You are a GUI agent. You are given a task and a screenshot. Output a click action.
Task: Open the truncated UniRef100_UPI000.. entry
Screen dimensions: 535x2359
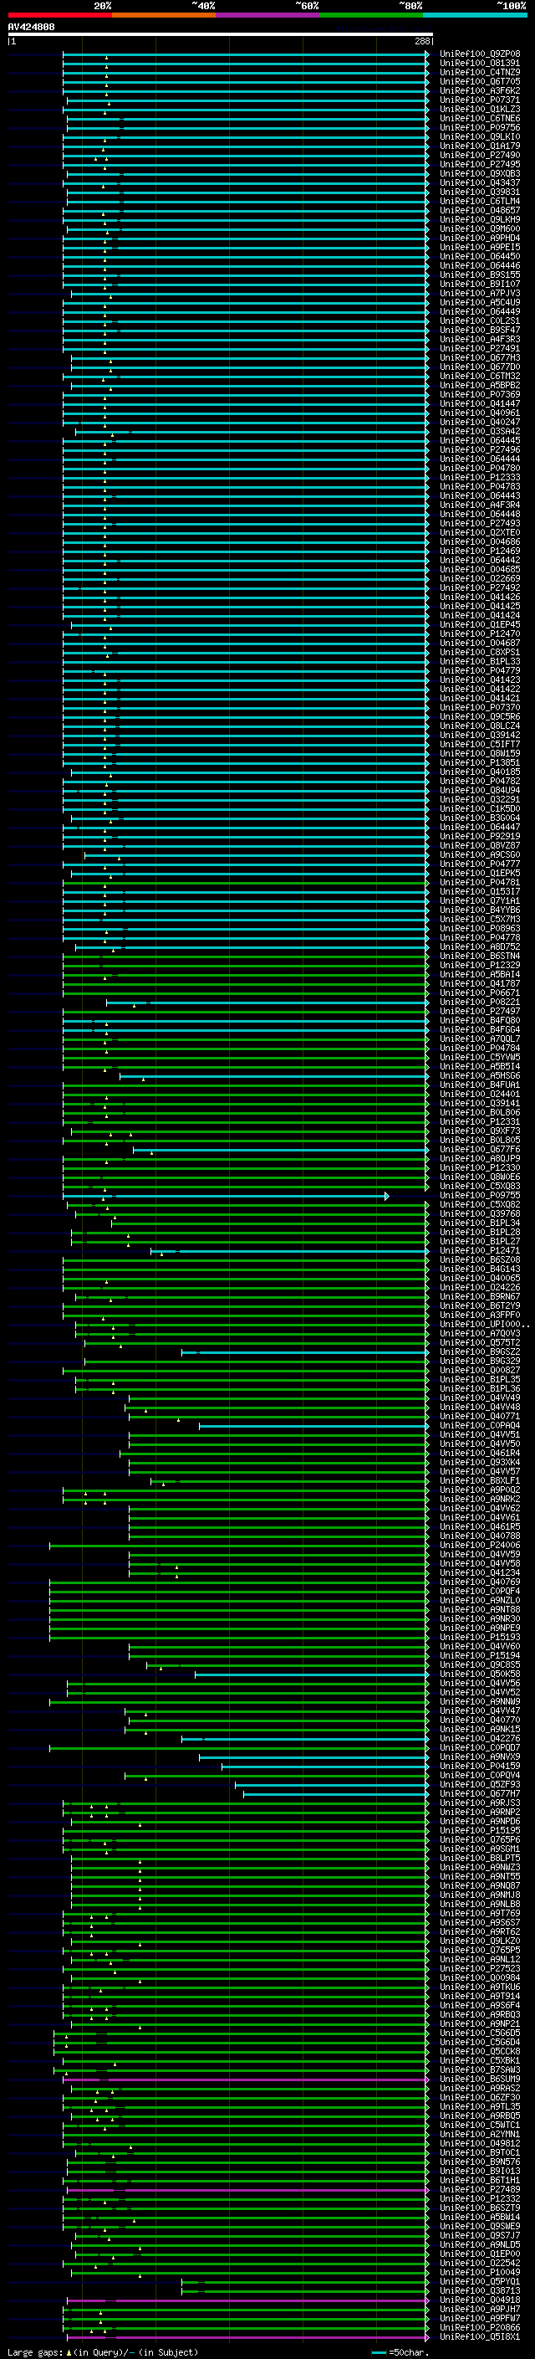[485, 1324]
